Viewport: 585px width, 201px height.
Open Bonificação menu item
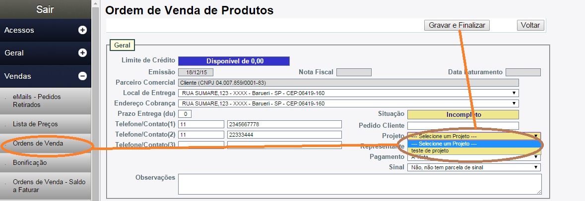pyautogui.click(x=30, y=162)
